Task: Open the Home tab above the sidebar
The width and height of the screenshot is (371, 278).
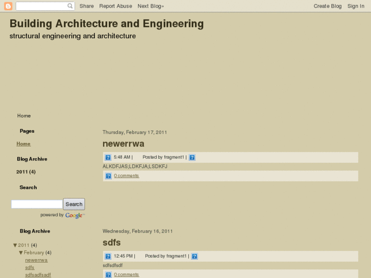Action: click(x=24, y=116)
